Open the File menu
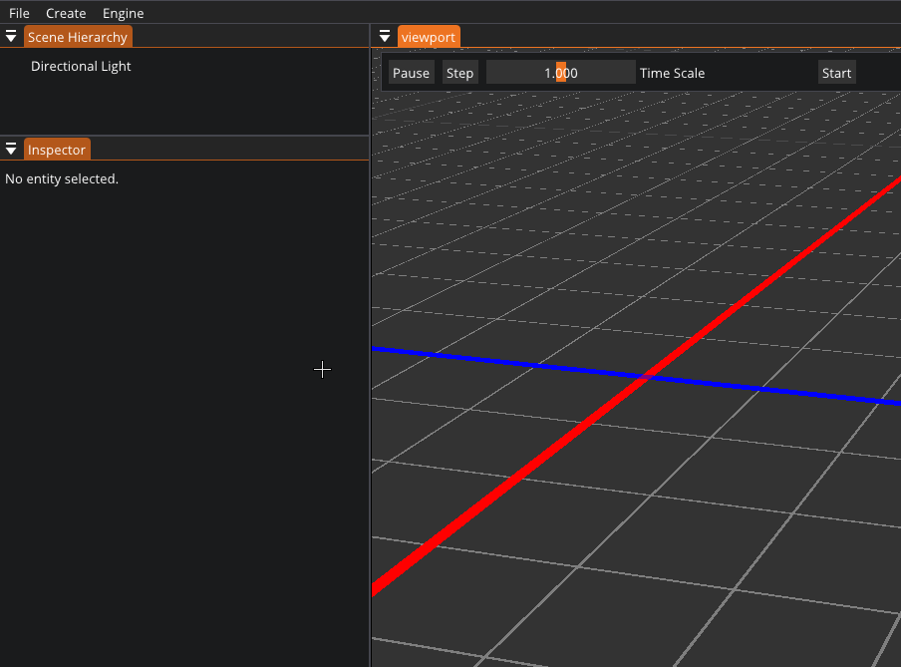 (x=19, y=13)
